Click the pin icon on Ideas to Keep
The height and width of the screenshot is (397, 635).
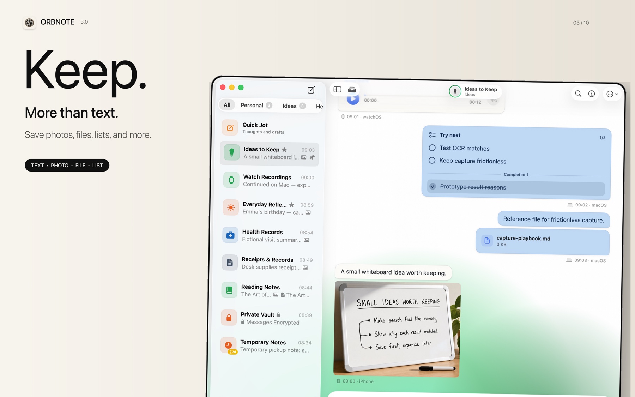[x=312, y=157]
